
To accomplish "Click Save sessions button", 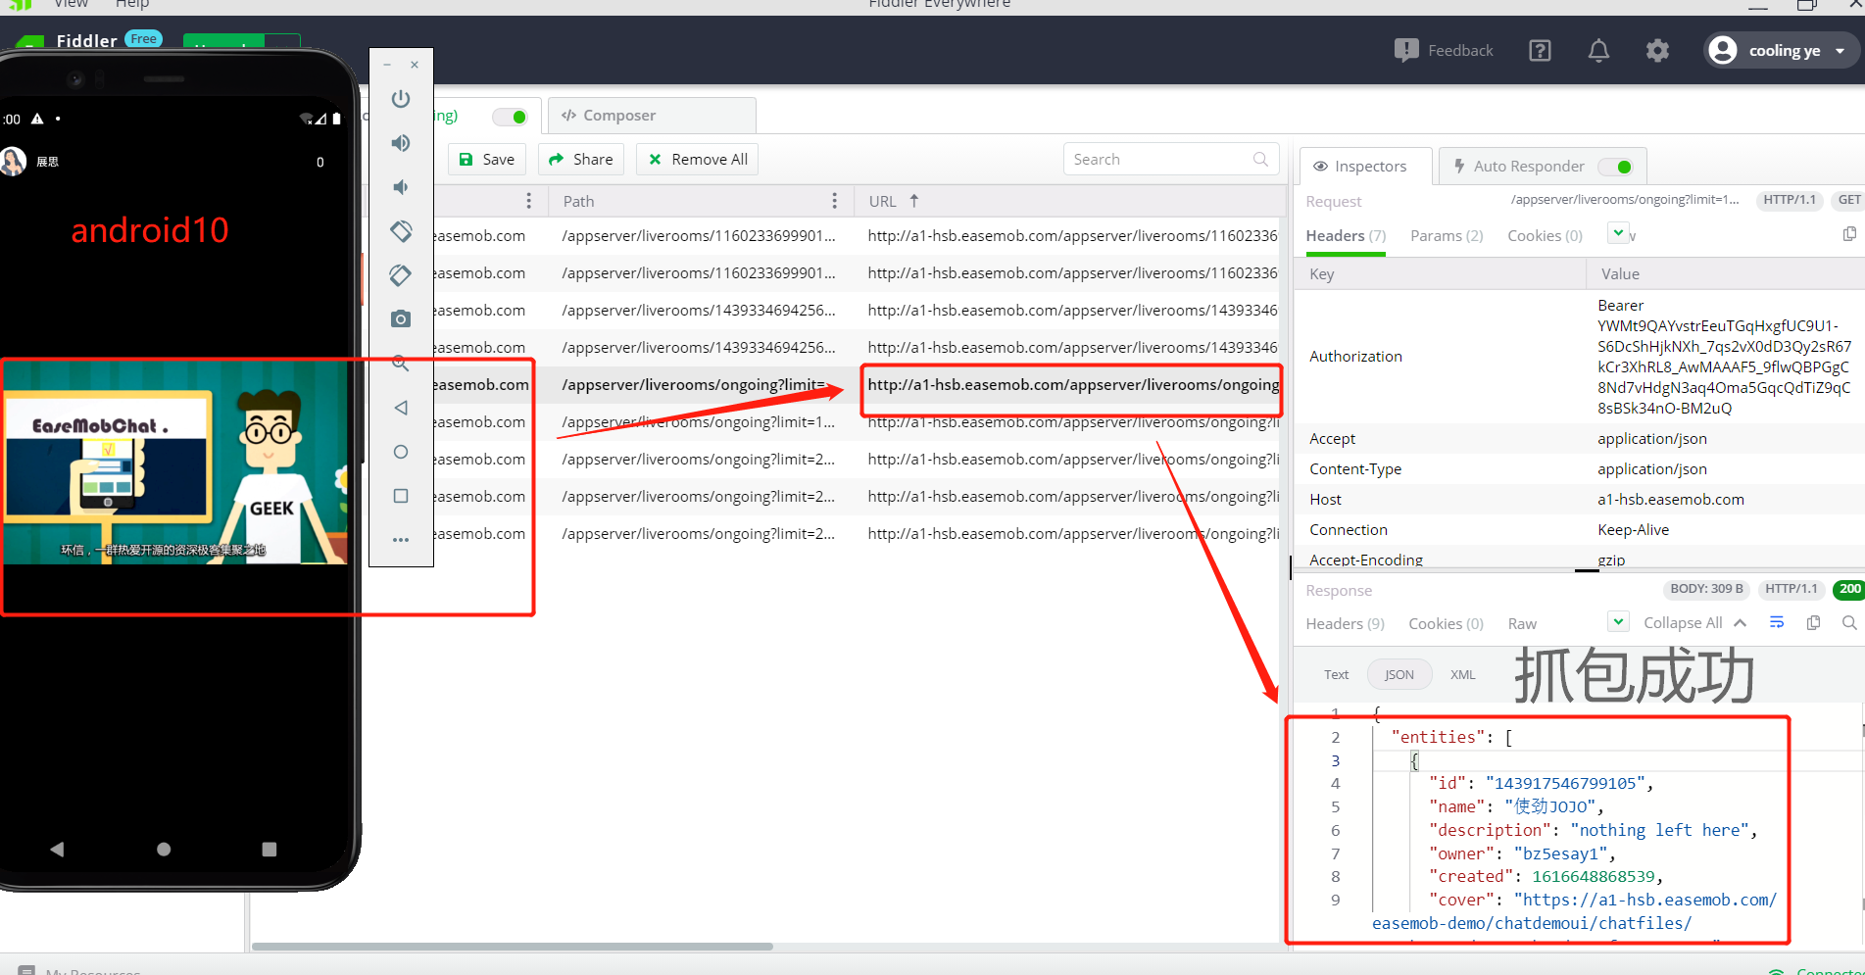I will click(x=487, y=160).
